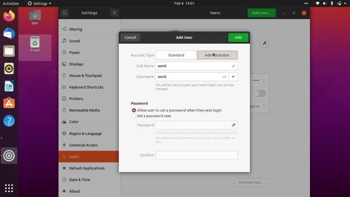Open Files from the dock
350x197 pixels.
click(9, 51)
